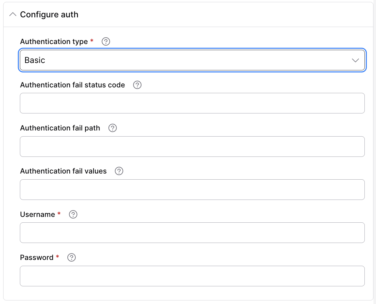Click inside the Password input field

[x=192, y=276]
